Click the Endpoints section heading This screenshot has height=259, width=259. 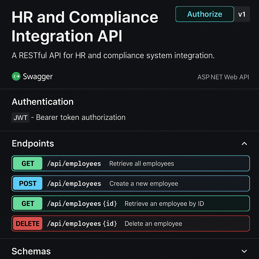pyautogui.click(x=33, y=143)
